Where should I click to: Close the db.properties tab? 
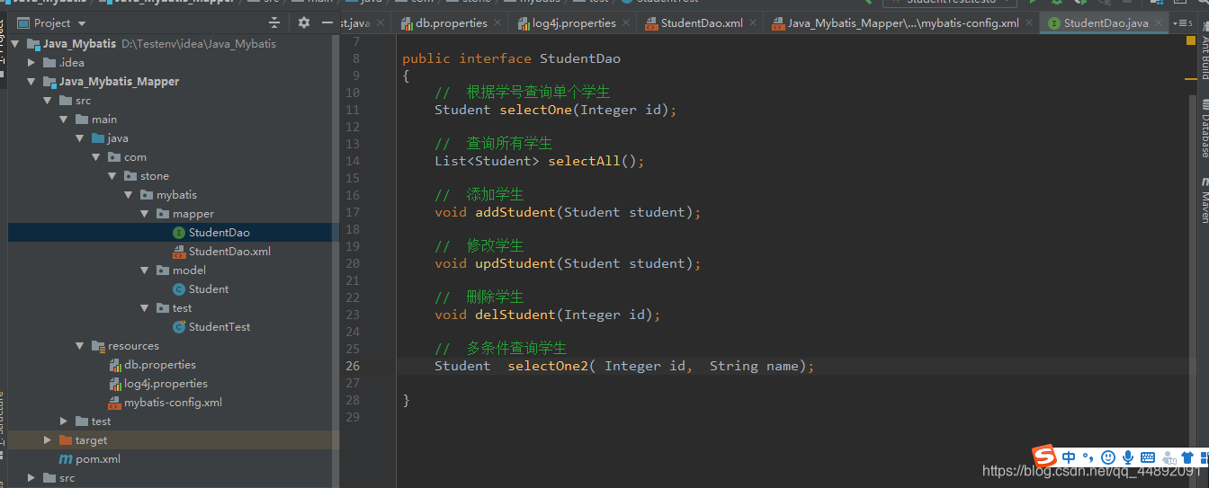[497, 23]
